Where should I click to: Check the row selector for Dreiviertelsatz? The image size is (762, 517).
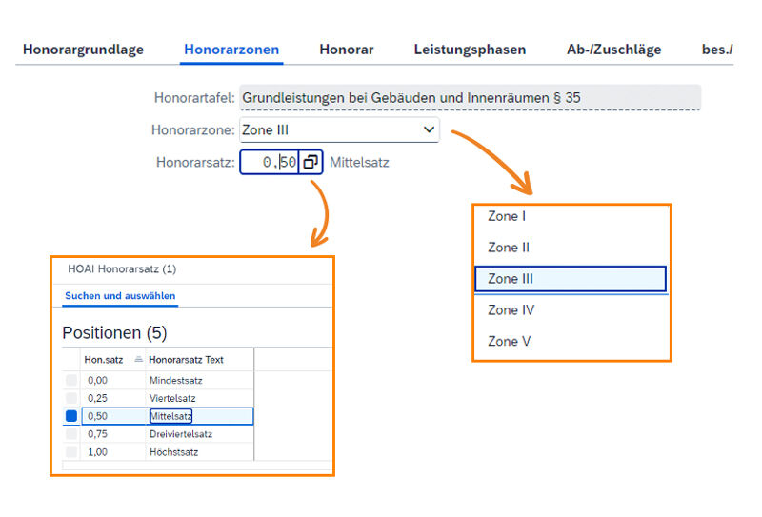(71, 434)
